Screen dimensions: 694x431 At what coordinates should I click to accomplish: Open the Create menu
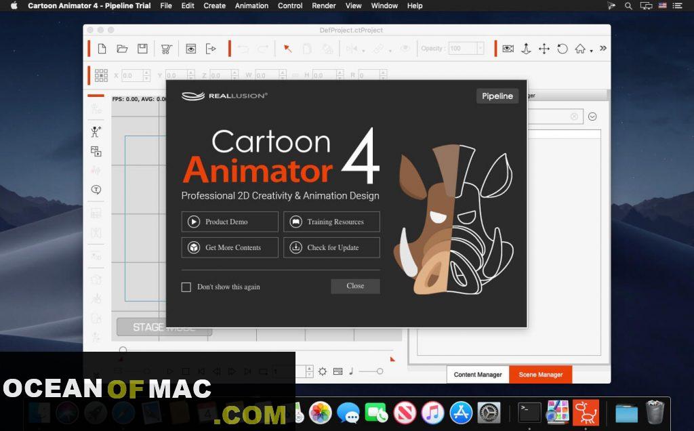pos(214,5)
